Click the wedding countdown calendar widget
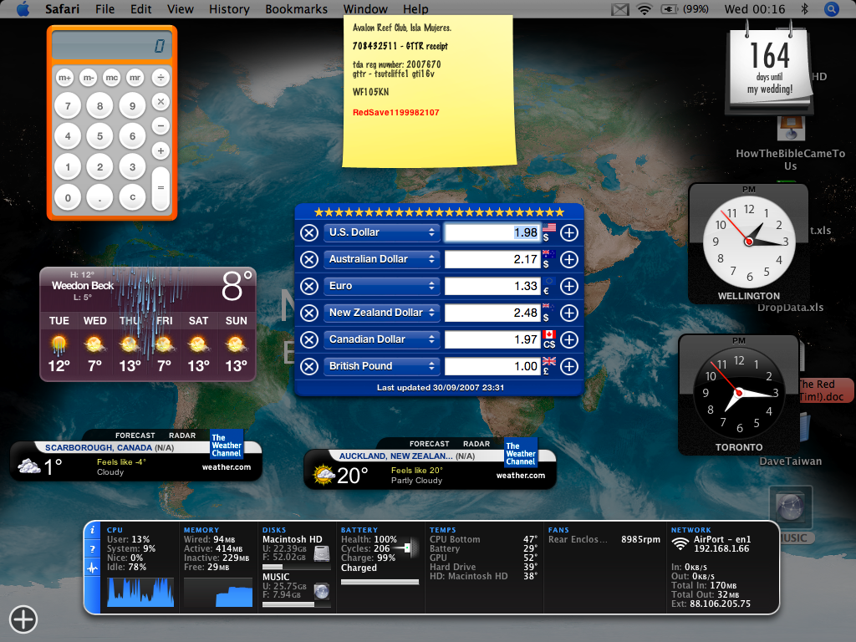 click(x=770, y=69)
